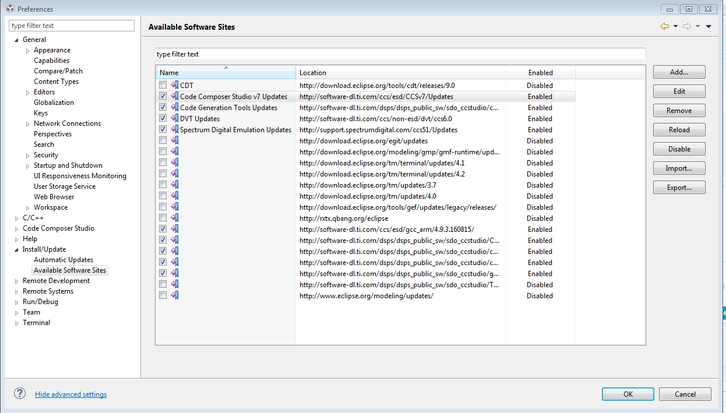Click the Code Composer Studio v7 Updates icon
This screenshot has width=726, height=413.
pos(174,96)
